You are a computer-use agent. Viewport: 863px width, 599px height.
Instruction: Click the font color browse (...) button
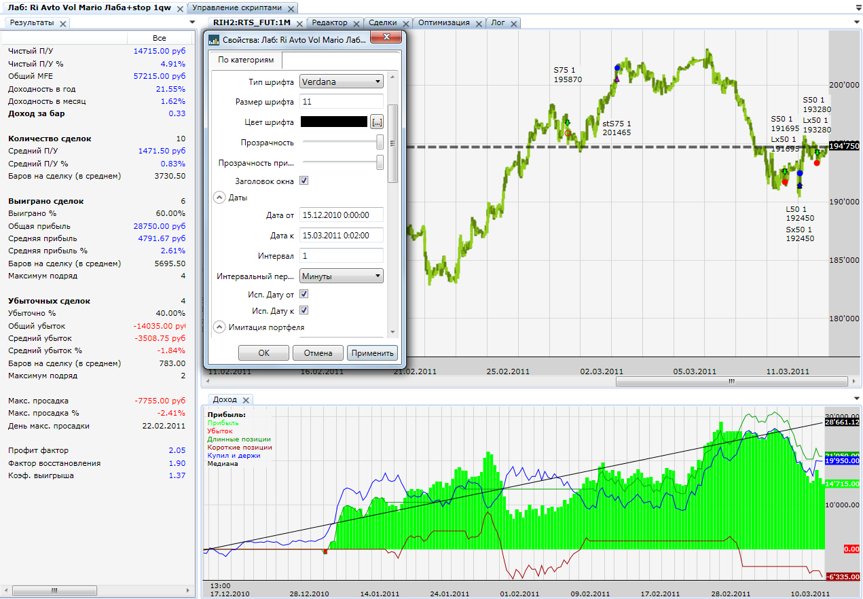point(377,122)
